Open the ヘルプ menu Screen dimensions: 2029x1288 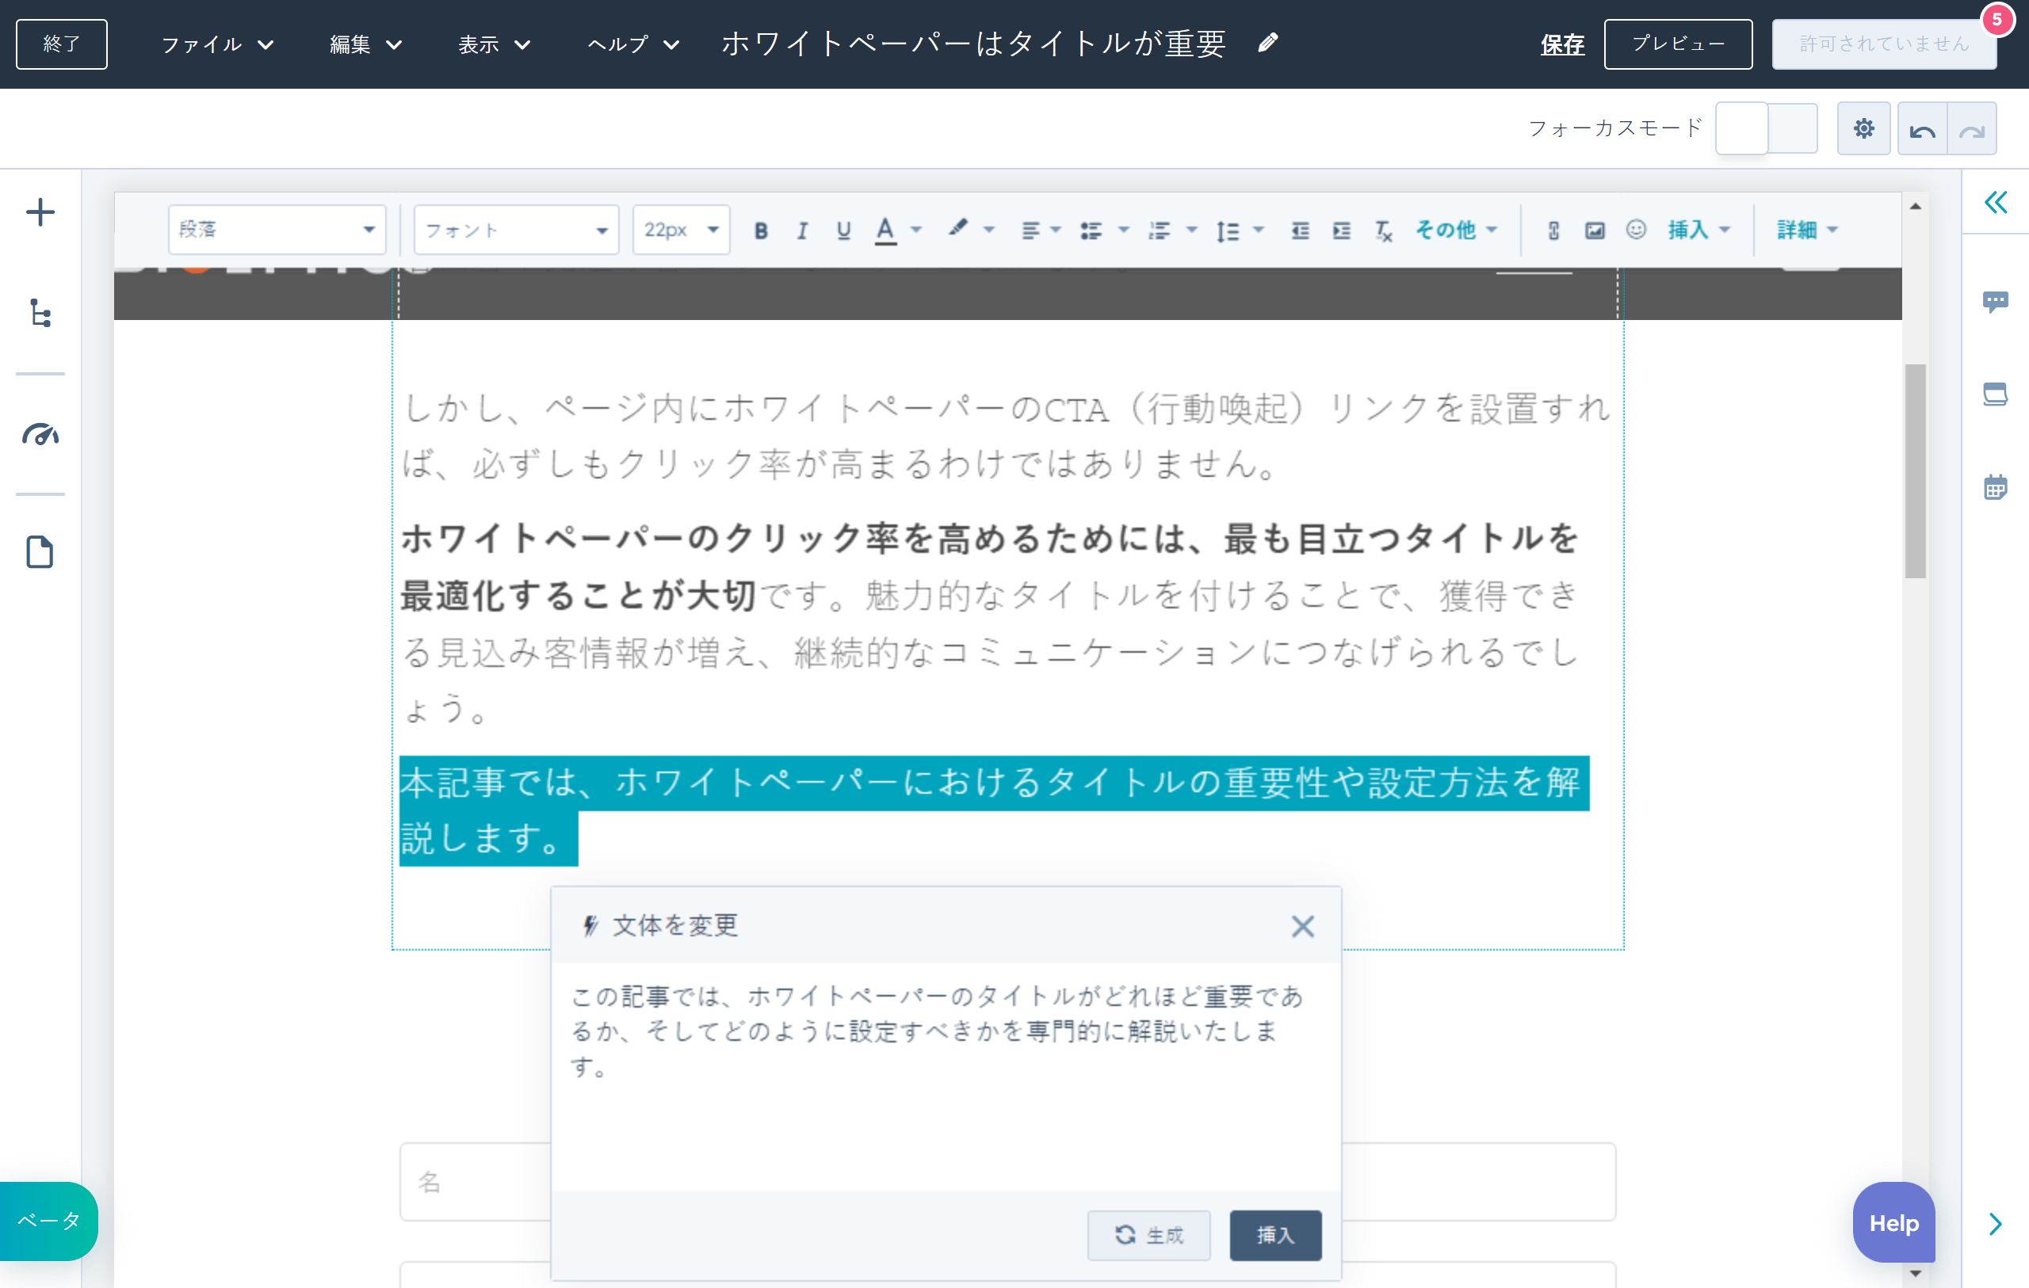coord(632,44)
